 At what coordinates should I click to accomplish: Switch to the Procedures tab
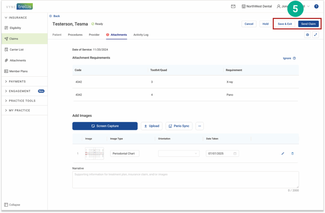(x=75, y=35)
